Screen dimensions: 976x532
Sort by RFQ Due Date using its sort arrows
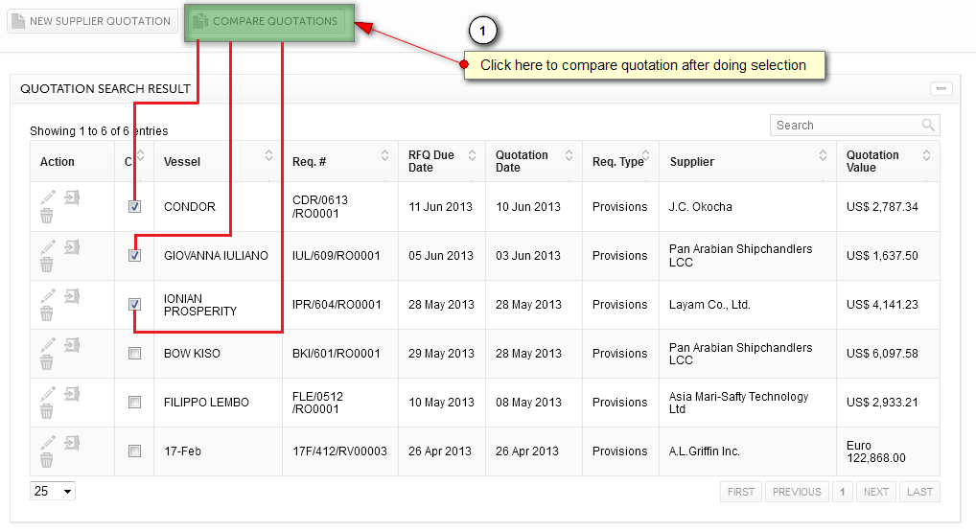[472, 155]
